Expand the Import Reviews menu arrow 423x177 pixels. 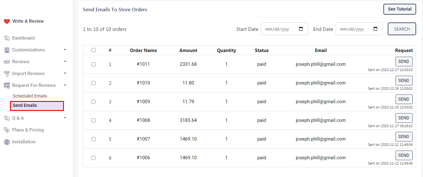point(65,74)
